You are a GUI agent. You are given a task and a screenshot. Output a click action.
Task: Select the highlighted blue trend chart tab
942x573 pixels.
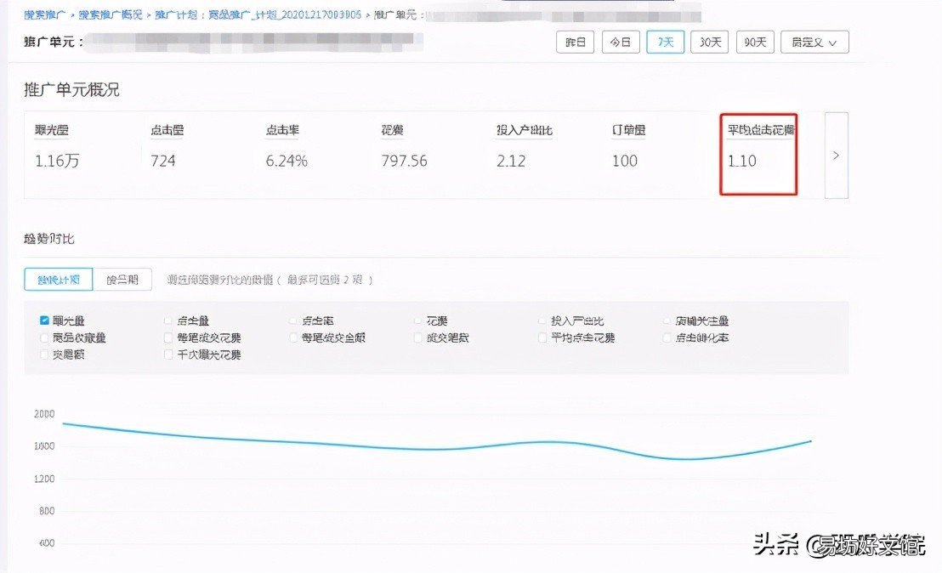59,280
